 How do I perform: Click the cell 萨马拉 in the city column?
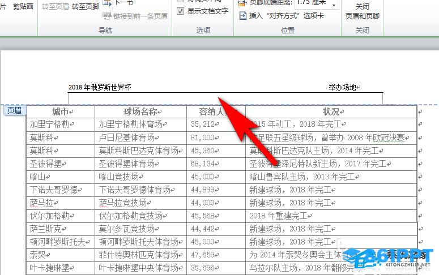click(x=61, y=203)
